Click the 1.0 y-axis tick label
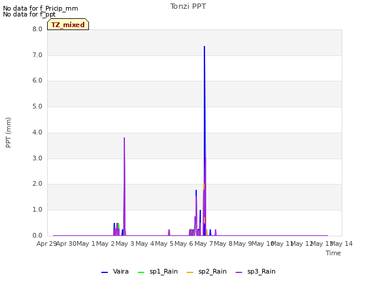Viewport: 377px width, 283px height. tap(37, 210)
